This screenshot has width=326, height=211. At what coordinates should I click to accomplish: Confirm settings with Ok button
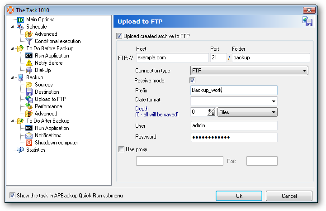click(239, 196)
